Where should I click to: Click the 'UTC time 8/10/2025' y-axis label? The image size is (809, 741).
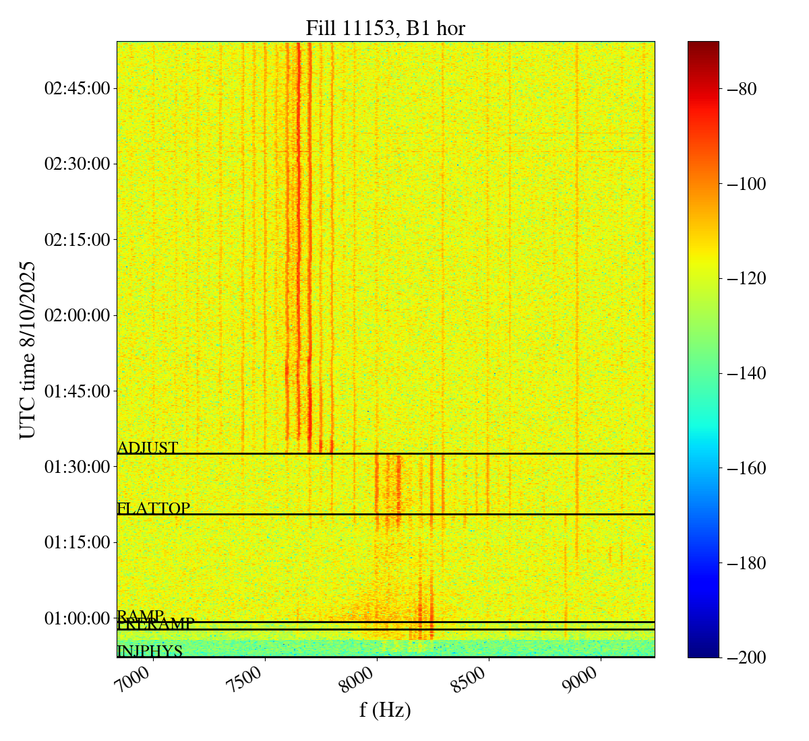point(28,350)
